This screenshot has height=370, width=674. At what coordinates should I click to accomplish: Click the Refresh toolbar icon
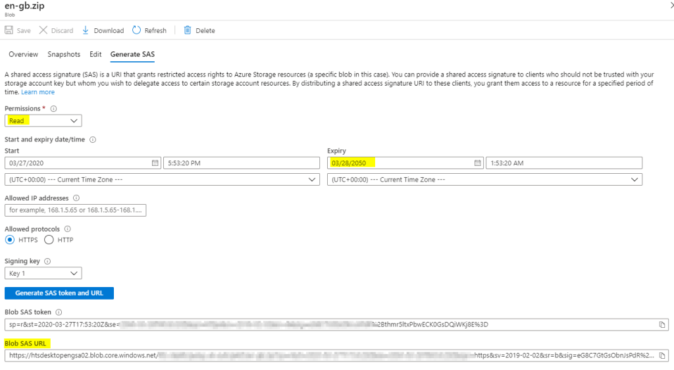point(137,30)
